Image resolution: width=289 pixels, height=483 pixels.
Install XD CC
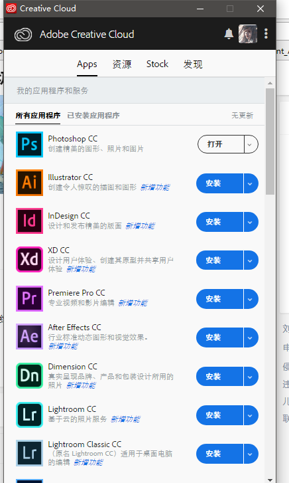coord(219,260)
